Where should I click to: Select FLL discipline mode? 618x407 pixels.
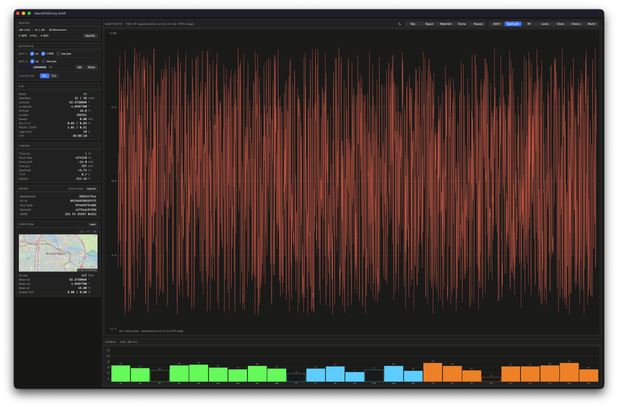[x=54, y=76]
